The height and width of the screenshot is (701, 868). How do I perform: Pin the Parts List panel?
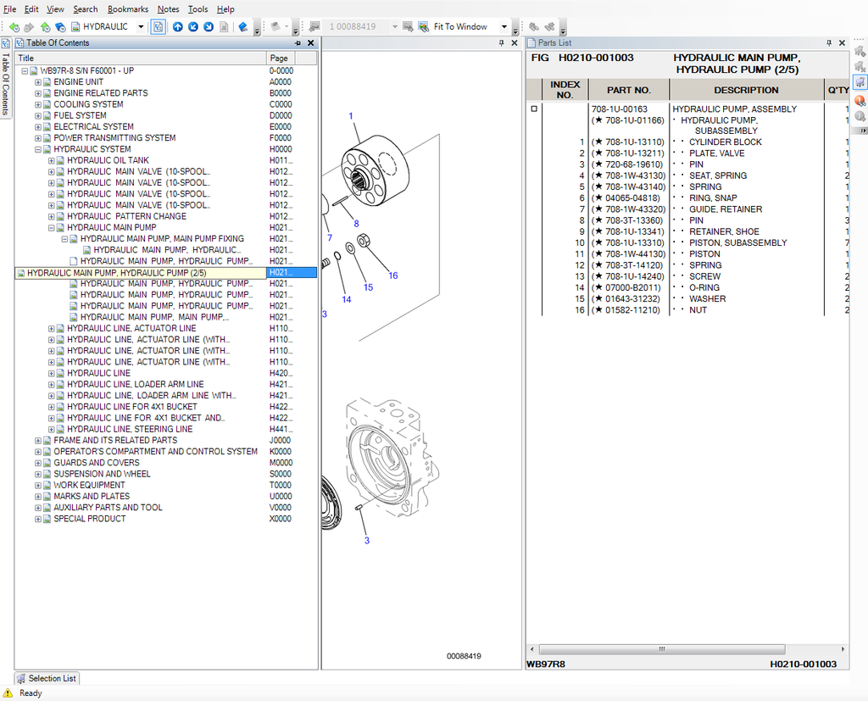click(x=828, y=42)
